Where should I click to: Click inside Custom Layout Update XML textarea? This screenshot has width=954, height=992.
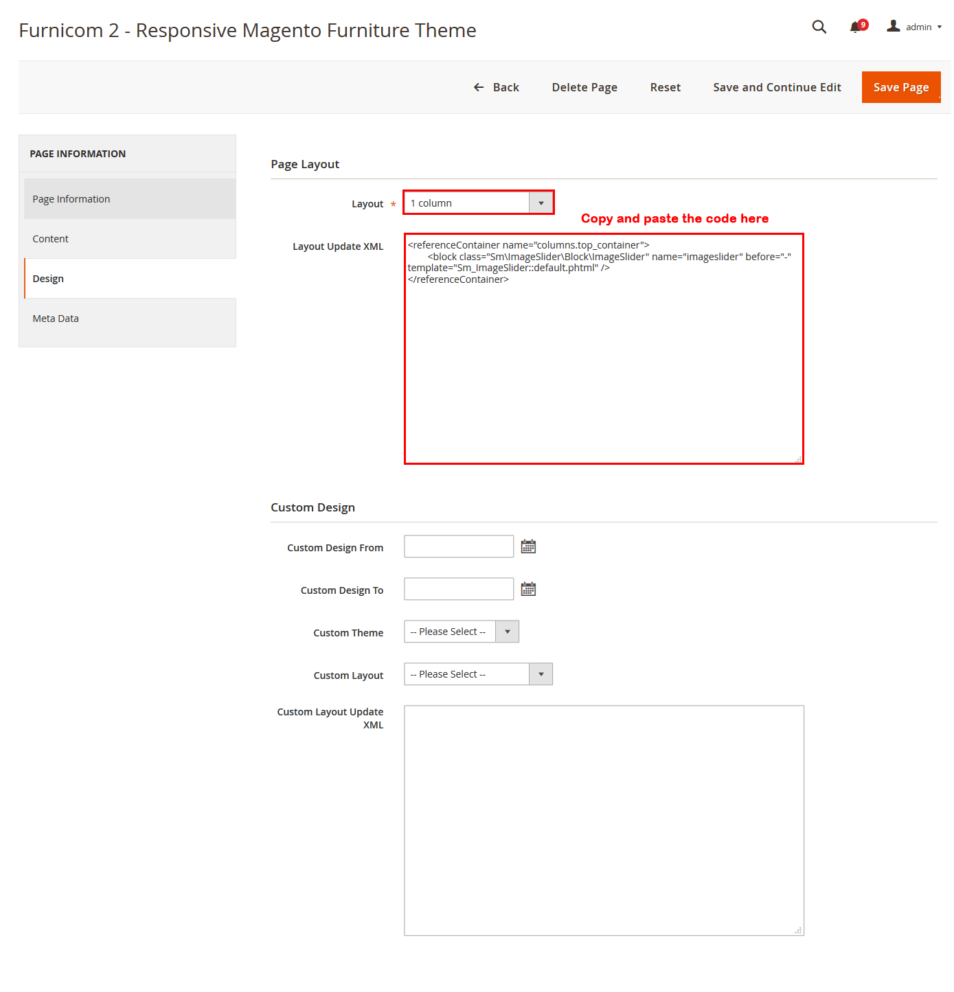[604, 820]
